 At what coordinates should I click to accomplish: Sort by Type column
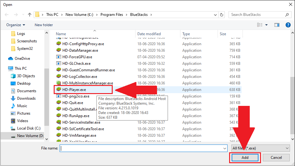(186, 34)
